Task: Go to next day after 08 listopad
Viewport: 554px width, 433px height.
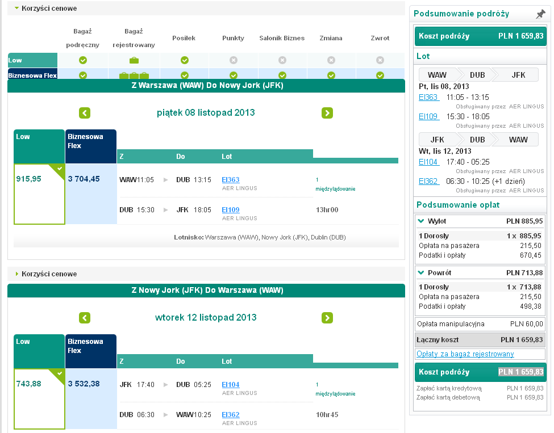Action: [327, 113]
